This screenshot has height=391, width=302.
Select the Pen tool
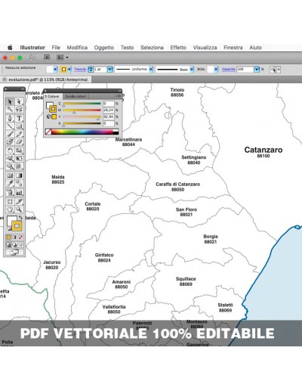coord(10,118)
